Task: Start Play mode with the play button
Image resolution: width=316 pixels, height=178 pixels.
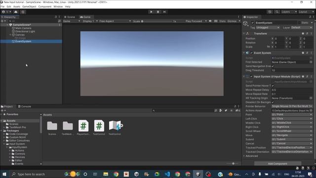Action: click(x=151, y=12)
